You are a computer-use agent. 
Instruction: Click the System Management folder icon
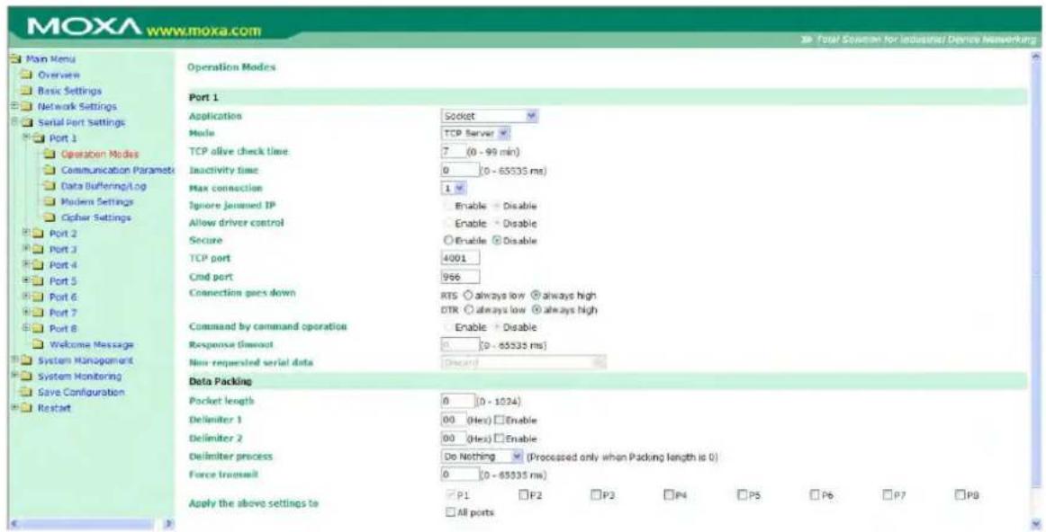coord(28,360)
